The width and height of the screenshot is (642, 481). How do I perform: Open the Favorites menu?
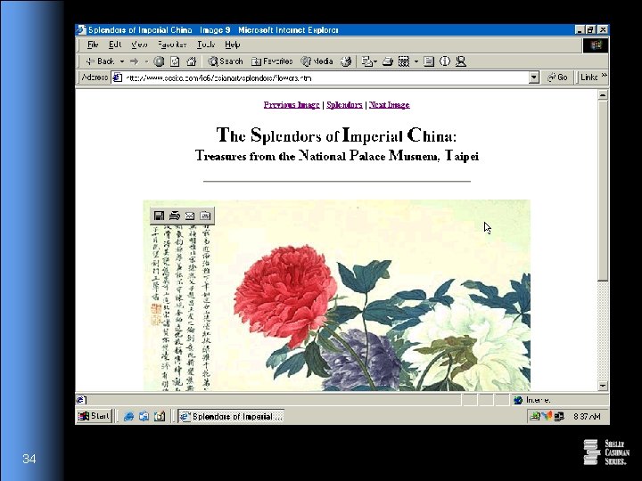[x=172, y=45]
